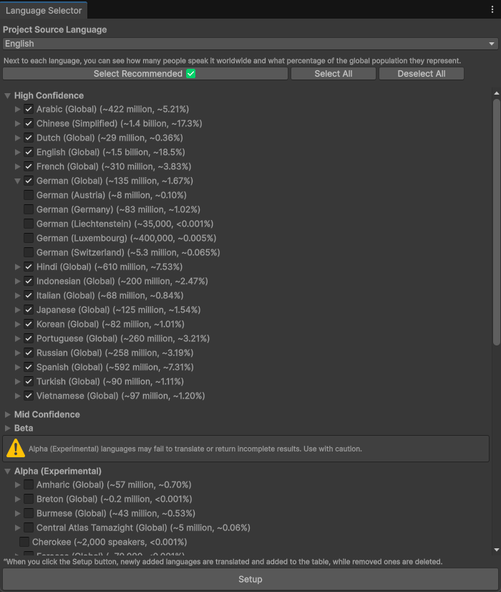
Task: Uncheck Vietnamese (Global) language
Action: click(27, 396)
